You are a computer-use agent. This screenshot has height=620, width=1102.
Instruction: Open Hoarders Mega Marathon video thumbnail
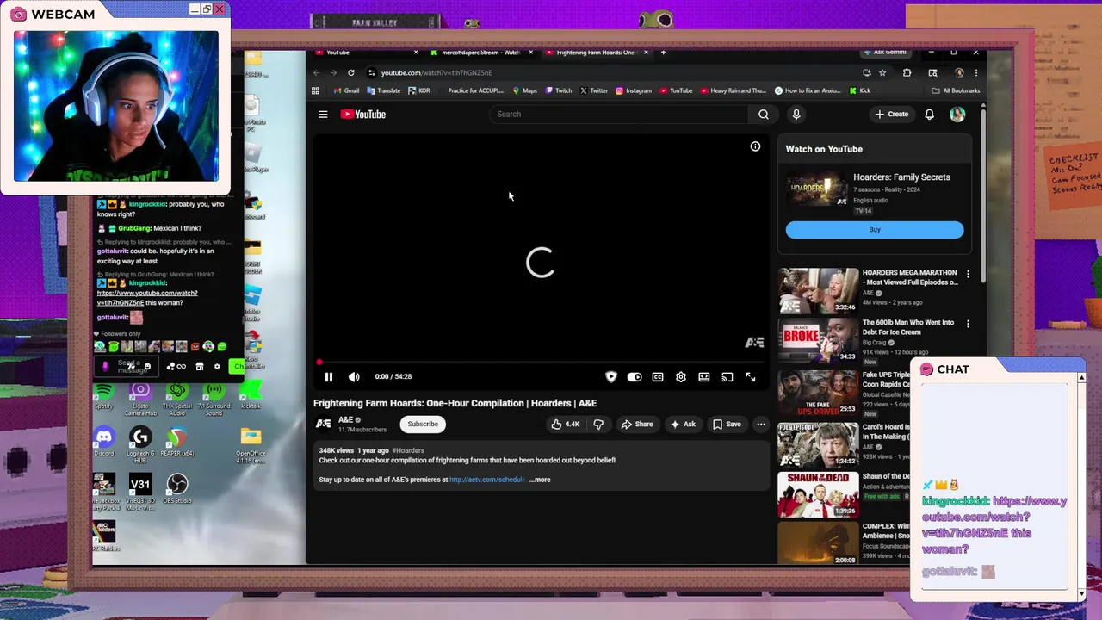(x=818, y=291)
